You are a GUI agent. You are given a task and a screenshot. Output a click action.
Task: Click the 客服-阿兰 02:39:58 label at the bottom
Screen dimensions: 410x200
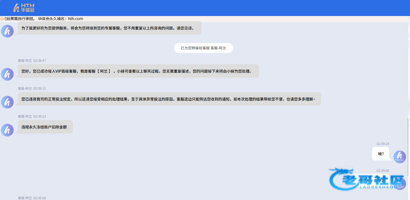(x=32, y=198)
